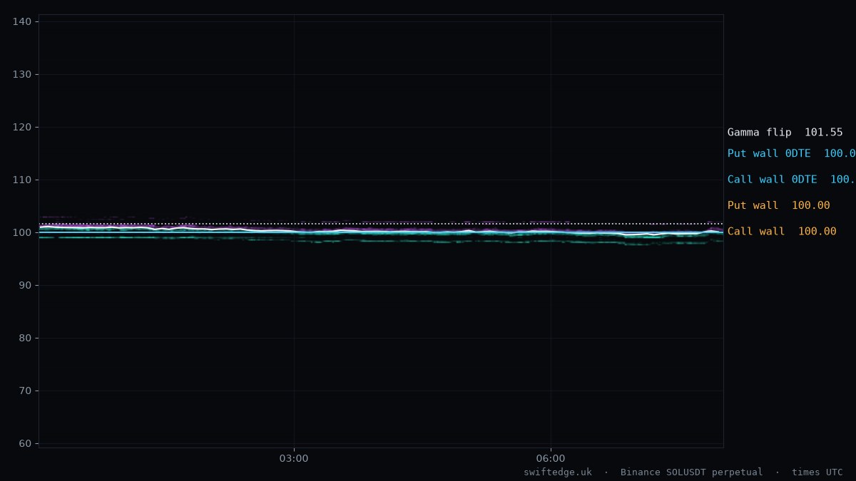Viewport: 856px width, 481px height.
Task: Click the "Binance SOLUSDT perpetual" footer text
Action: coord(691,472)
